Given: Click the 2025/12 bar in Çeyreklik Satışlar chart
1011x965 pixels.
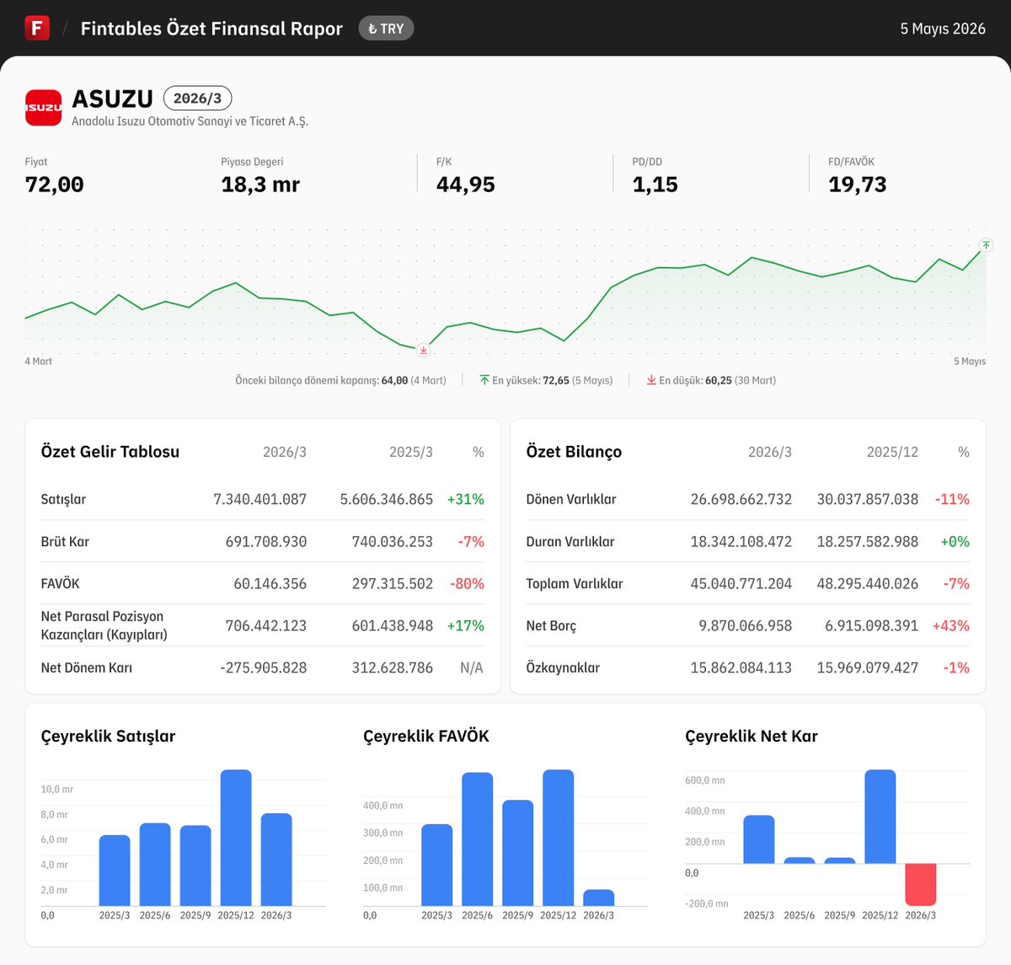Looking at the screenshot, I should click(x=236, y=838).
